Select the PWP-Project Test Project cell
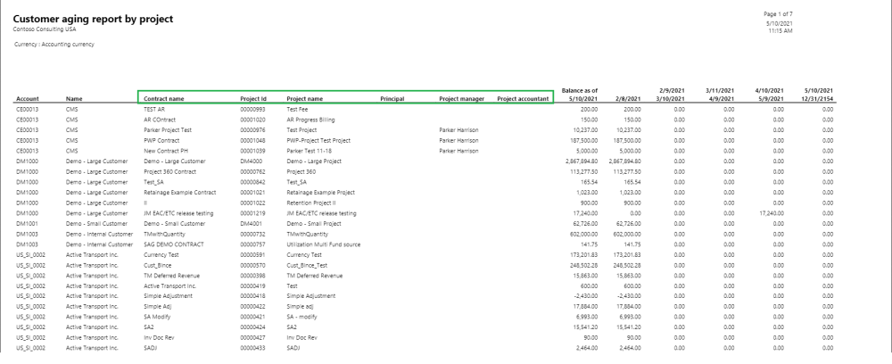892x364 pixels. [x=318, y=140]
